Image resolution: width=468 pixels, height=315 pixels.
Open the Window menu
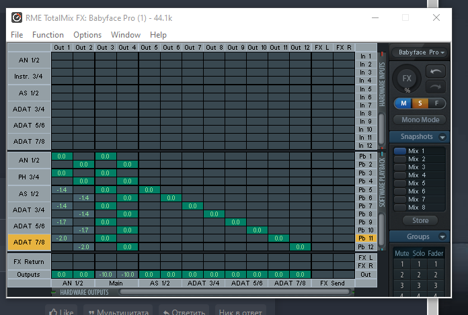pos(126,35)
